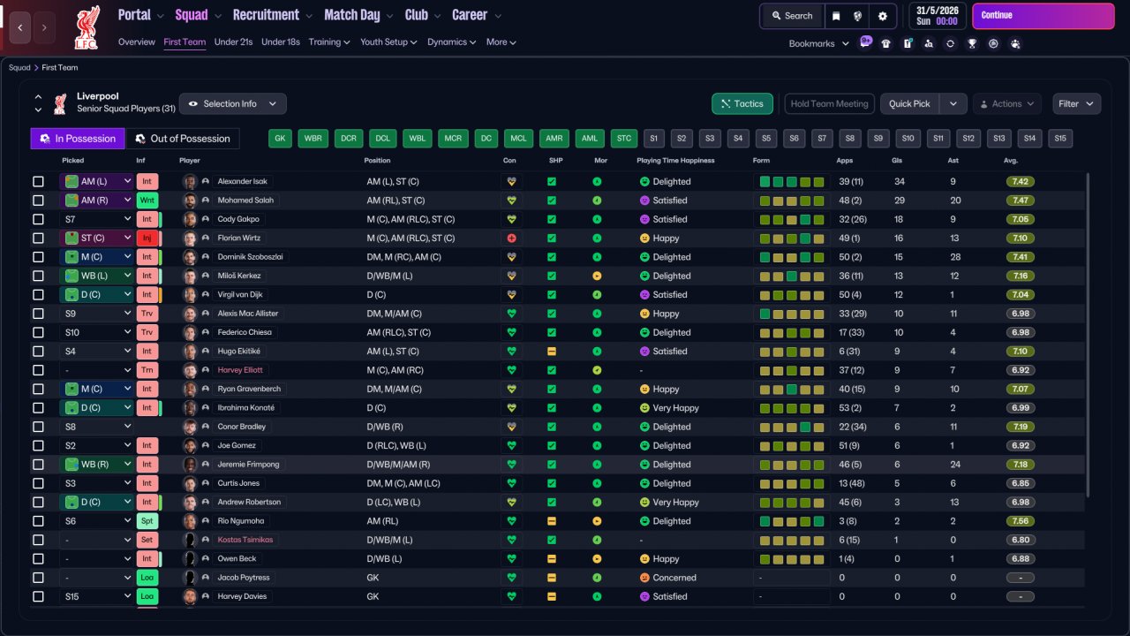Screen dimensions: 1130x636
Task: Select the green STC position slot
Action: [624, 139]
